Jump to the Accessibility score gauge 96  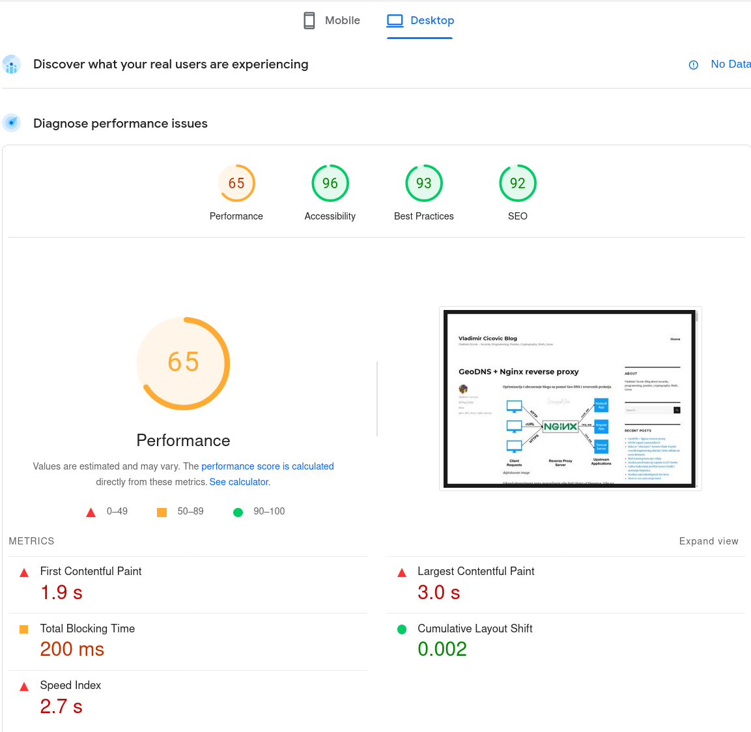click(330, 183)
